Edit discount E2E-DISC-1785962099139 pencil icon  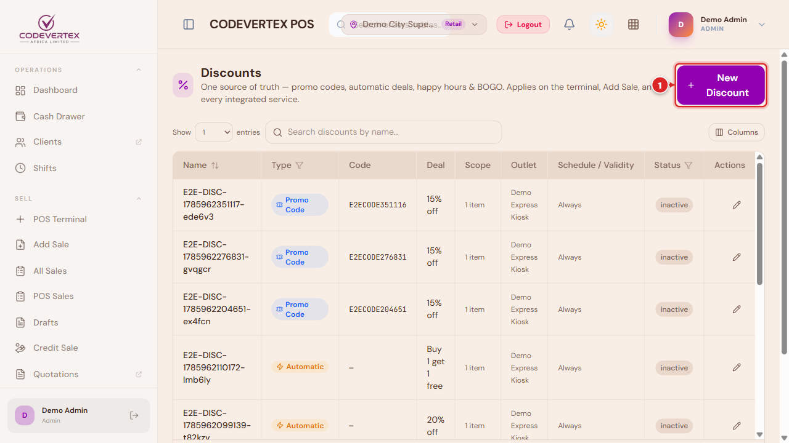pos(737,426)
